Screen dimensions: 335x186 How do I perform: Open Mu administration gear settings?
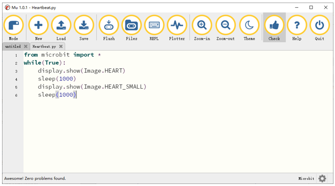point(322,178)
